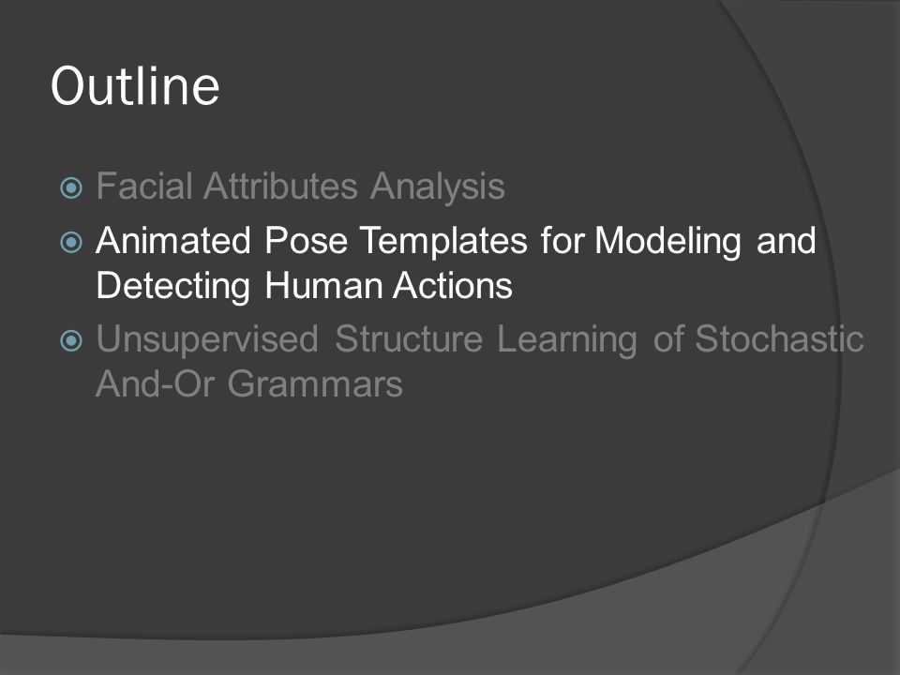900x675 pixels.
Task: Click the Facial Attributes Analysis bullet text
Action: [300, 187]
